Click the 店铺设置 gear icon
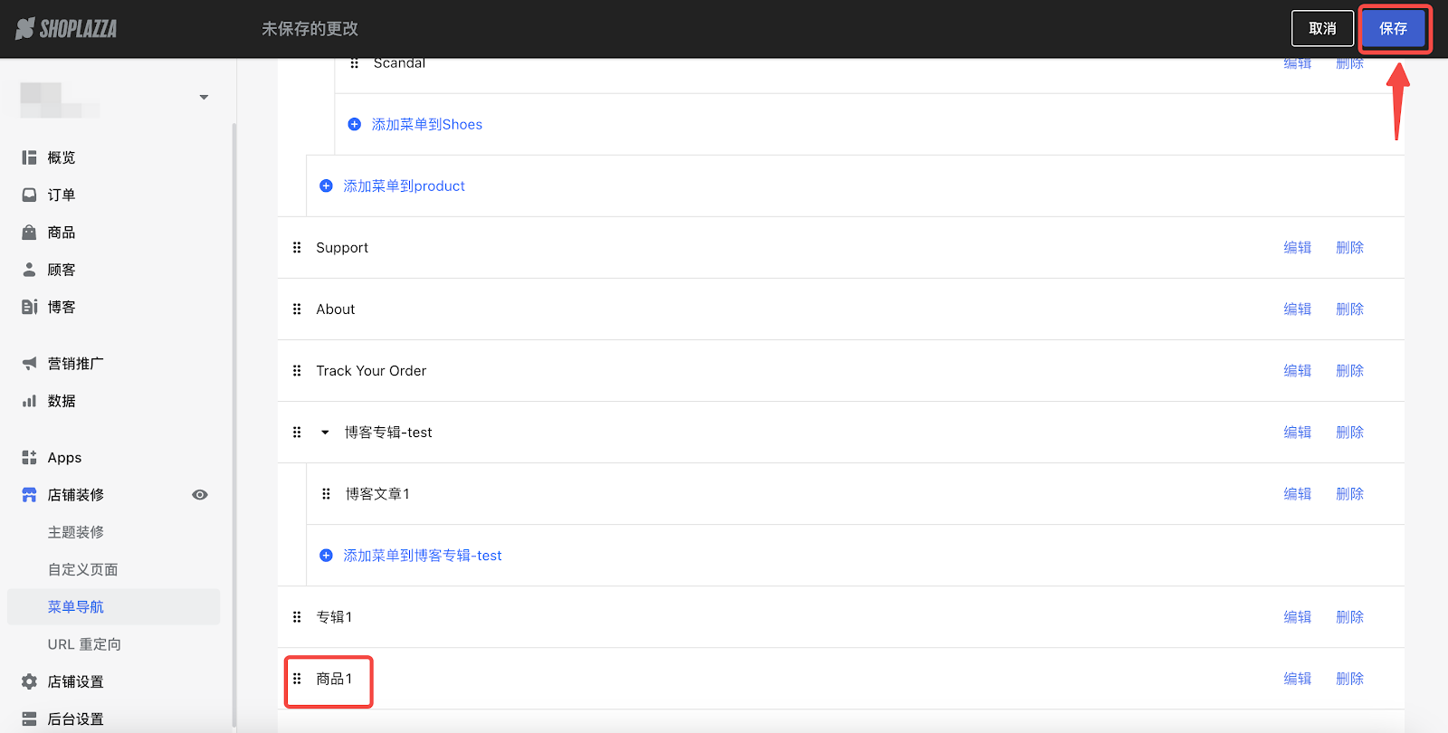This screenshot has height=733, width=1448. coord(29,681)
